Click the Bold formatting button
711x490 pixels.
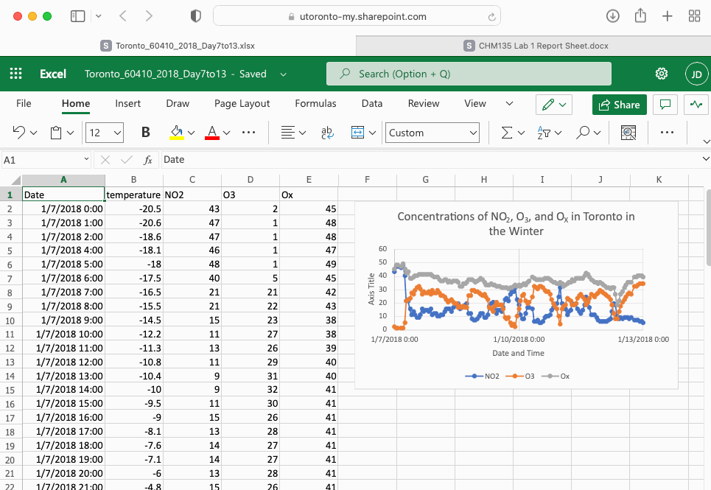(146, 133)
